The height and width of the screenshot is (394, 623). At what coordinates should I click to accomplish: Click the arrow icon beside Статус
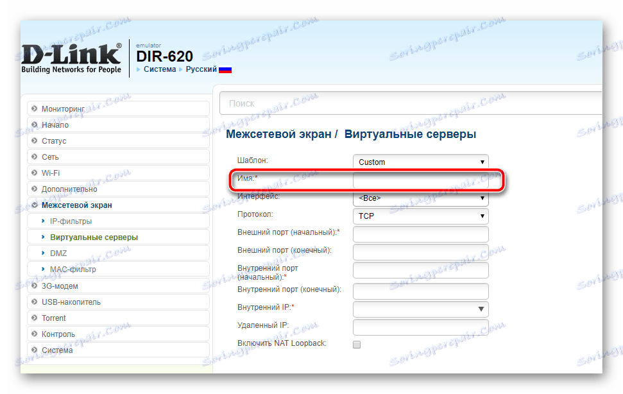(x=33, y=141)
